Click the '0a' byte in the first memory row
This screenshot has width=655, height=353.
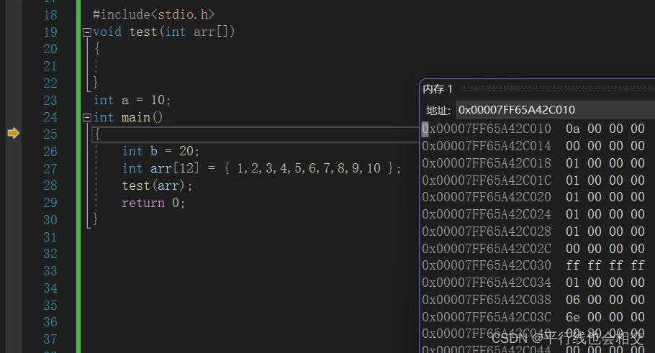pyautogui.click(x=573, y=129)
